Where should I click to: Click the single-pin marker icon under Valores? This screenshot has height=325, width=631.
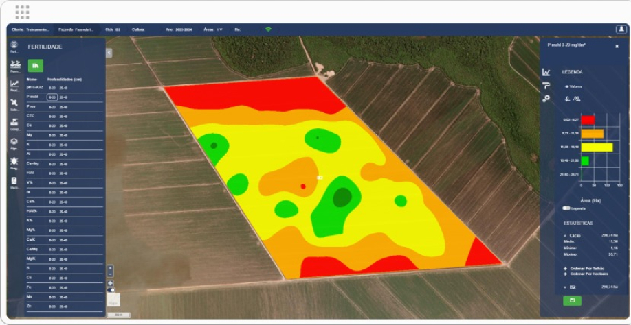pos(567,98)
